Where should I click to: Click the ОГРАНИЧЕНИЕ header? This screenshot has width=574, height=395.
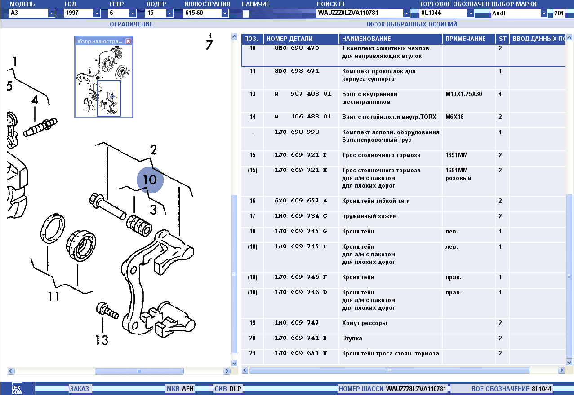click(131, 24)
